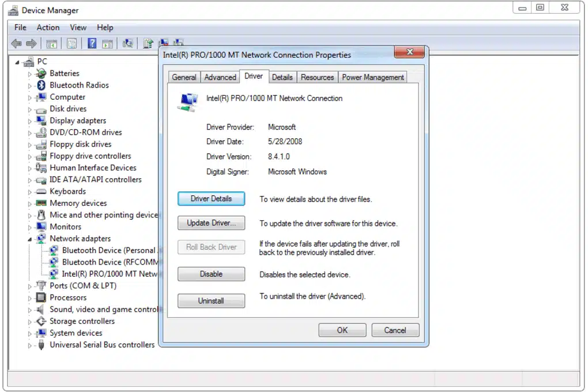Open the Help menu
Screen dimensions: 588x392
tap(105, 28)
